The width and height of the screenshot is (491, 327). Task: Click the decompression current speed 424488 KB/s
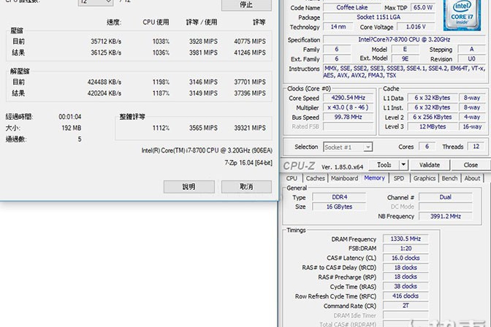[104, 82]
